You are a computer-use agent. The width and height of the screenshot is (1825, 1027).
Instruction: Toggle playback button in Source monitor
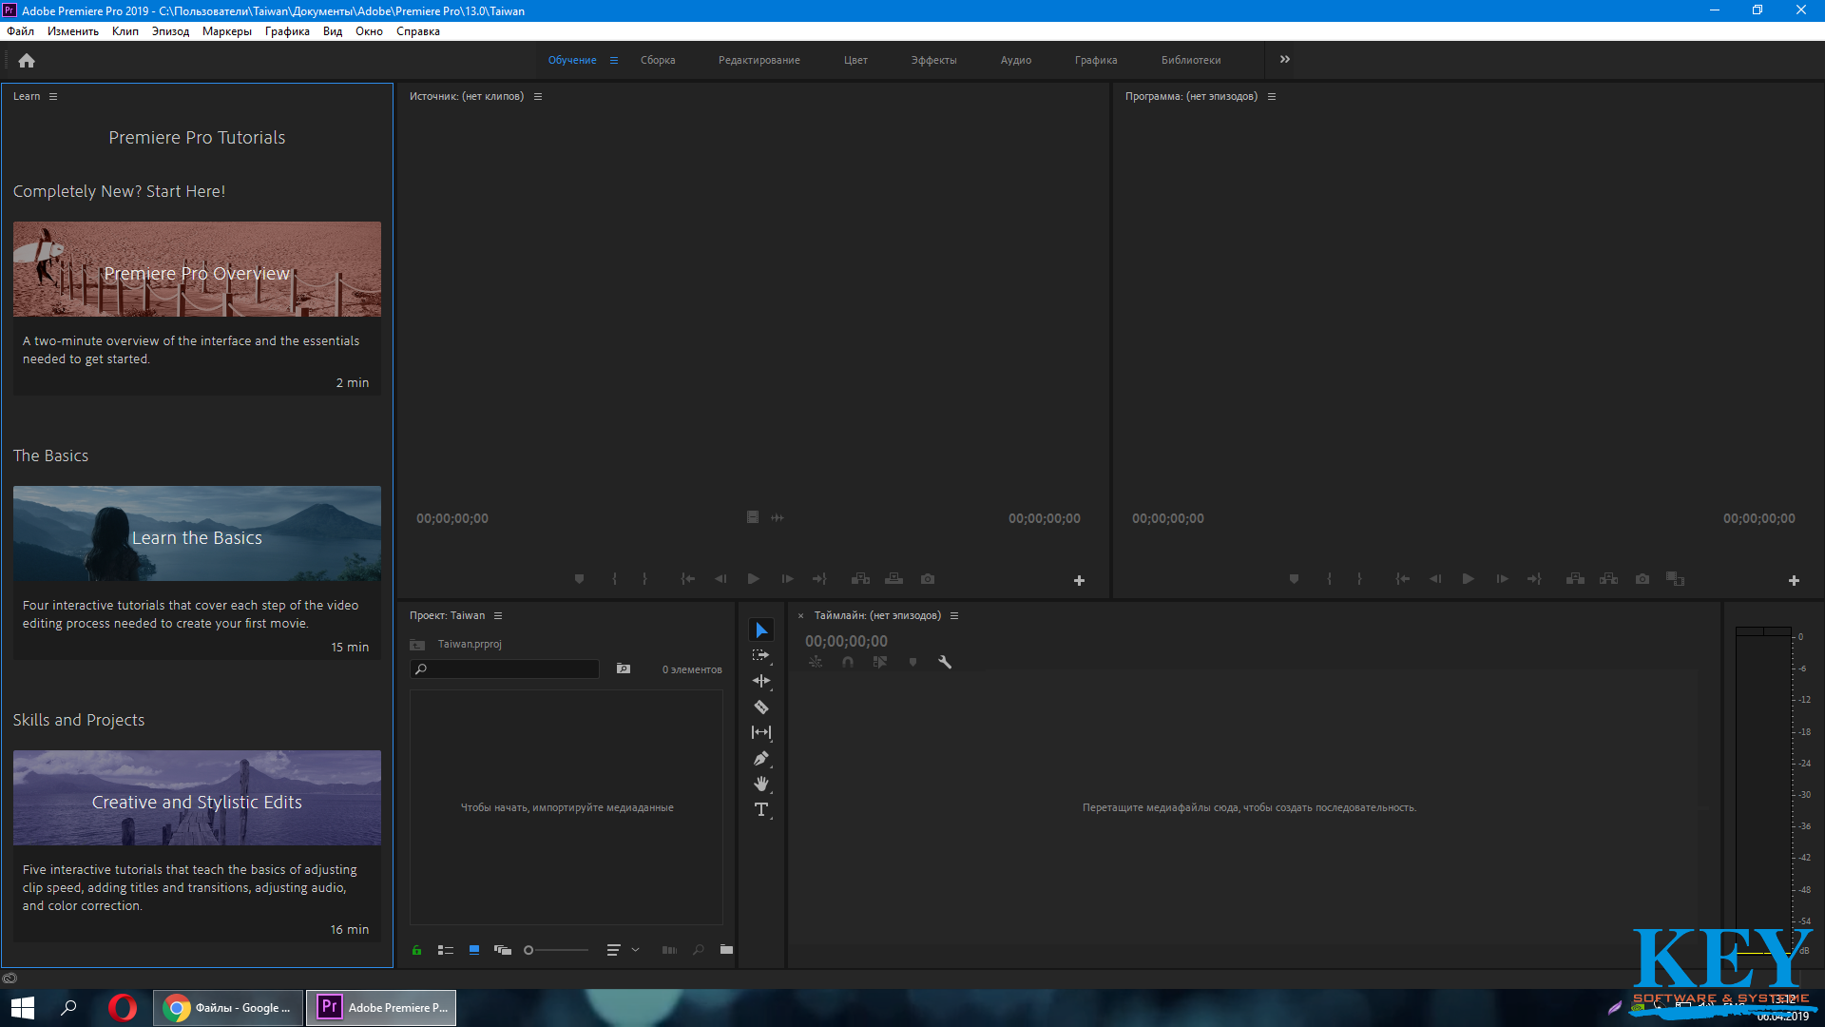(752, 579)
